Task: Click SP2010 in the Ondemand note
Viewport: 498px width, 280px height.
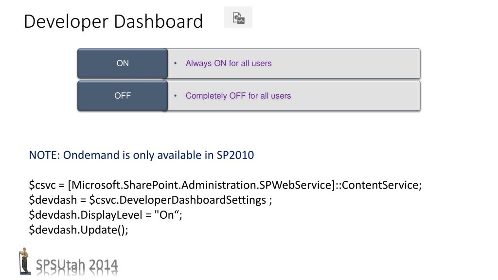Action: pos(235,155)
